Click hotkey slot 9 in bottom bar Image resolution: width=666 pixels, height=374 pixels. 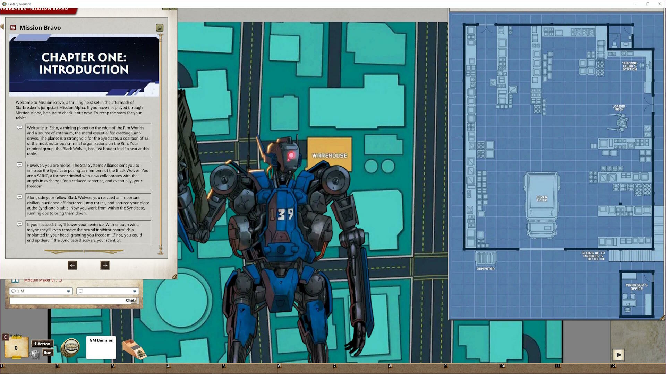pyautogui.click(x=472, y=368)
